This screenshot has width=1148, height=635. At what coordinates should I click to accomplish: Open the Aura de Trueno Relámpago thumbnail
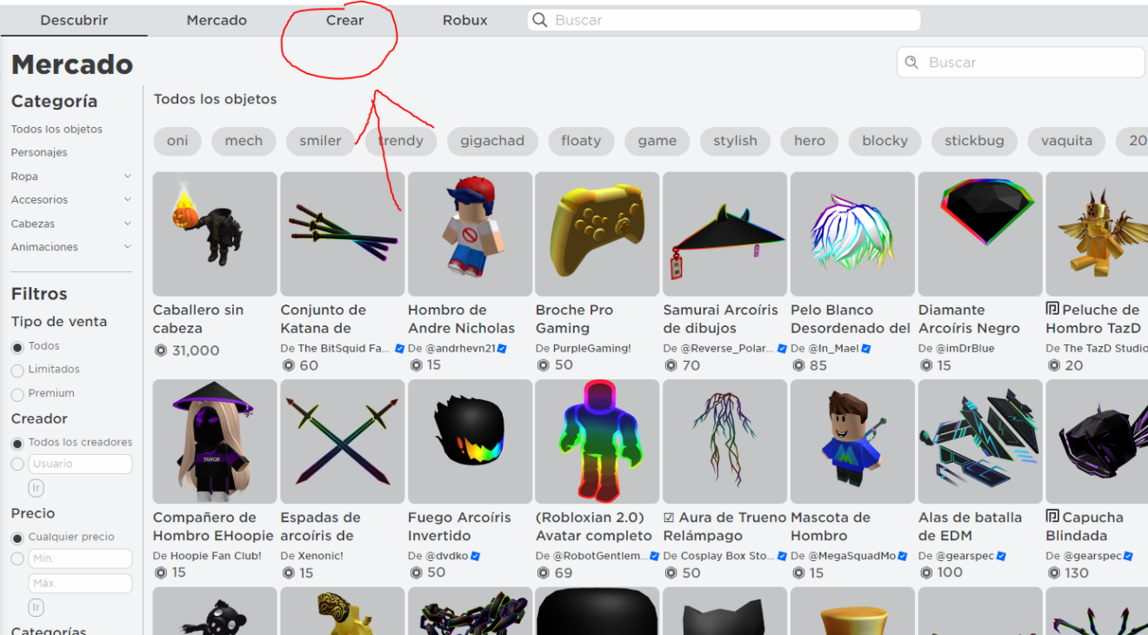(725, 442)
